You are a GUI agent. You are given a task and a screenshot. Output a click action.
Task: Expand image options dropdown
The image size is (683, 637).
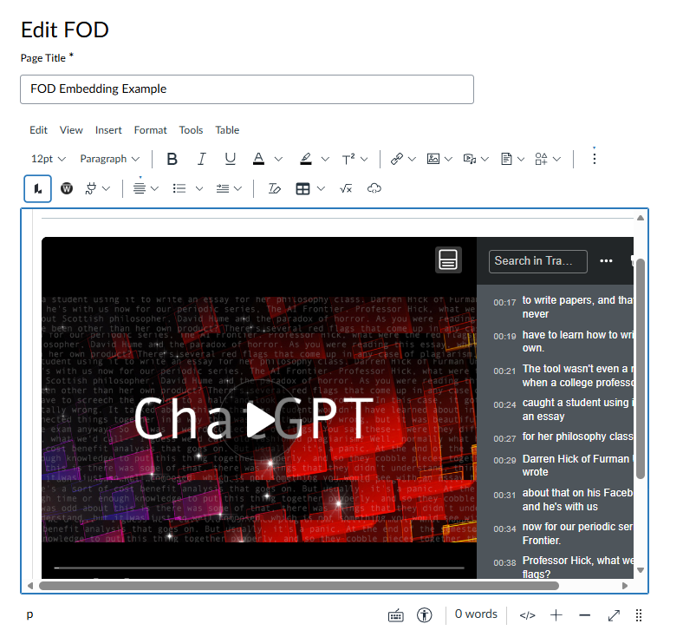[449, 159]
